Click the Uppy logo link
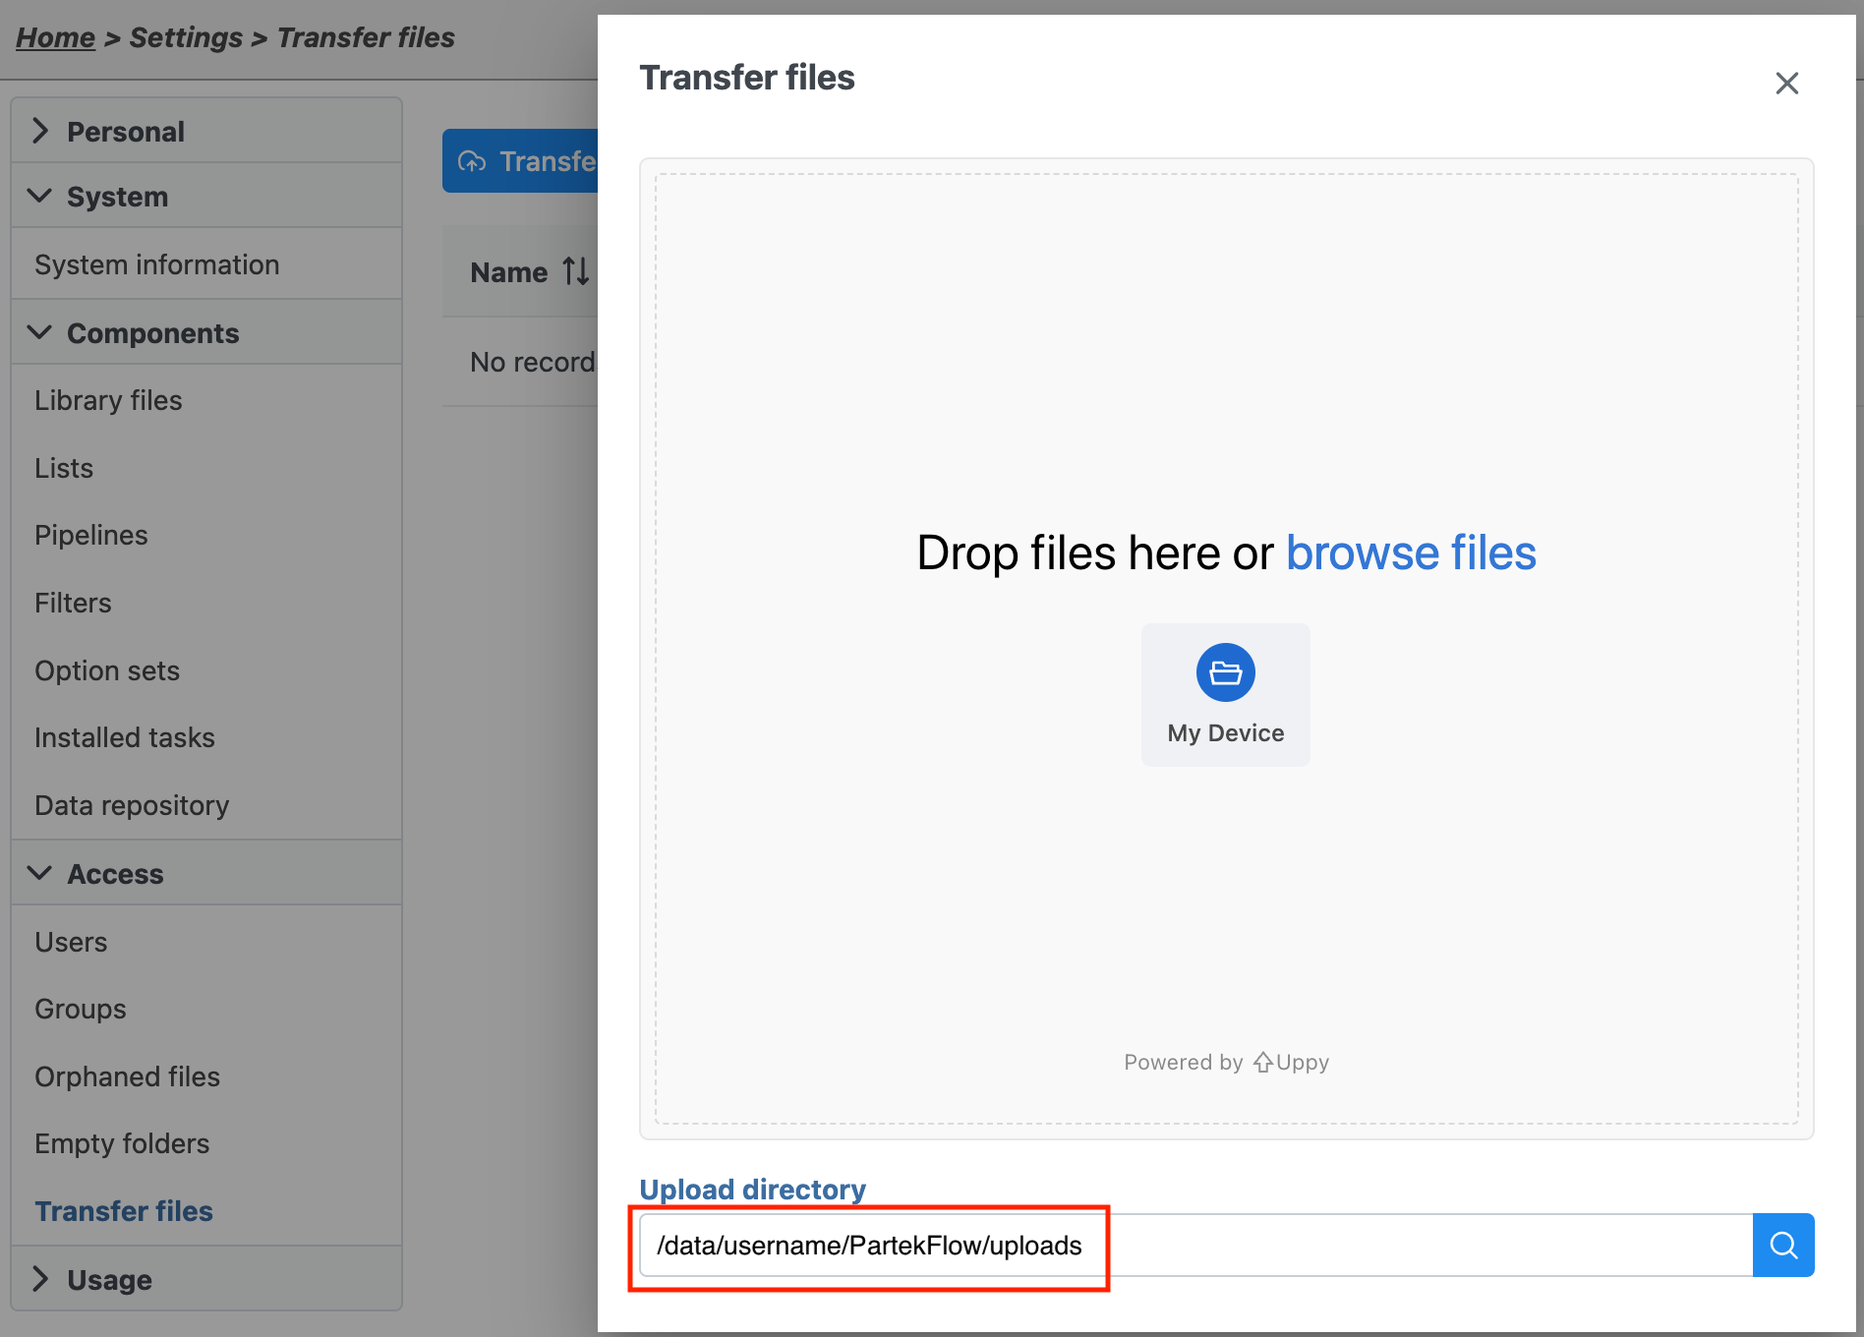The image size is (1864, 1337). pos(1290,1063)
